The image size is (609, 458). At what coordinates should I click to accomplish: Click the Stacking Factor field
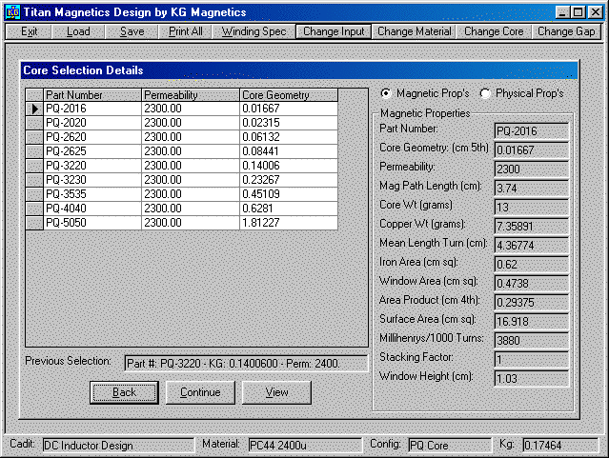click(532, 359)
